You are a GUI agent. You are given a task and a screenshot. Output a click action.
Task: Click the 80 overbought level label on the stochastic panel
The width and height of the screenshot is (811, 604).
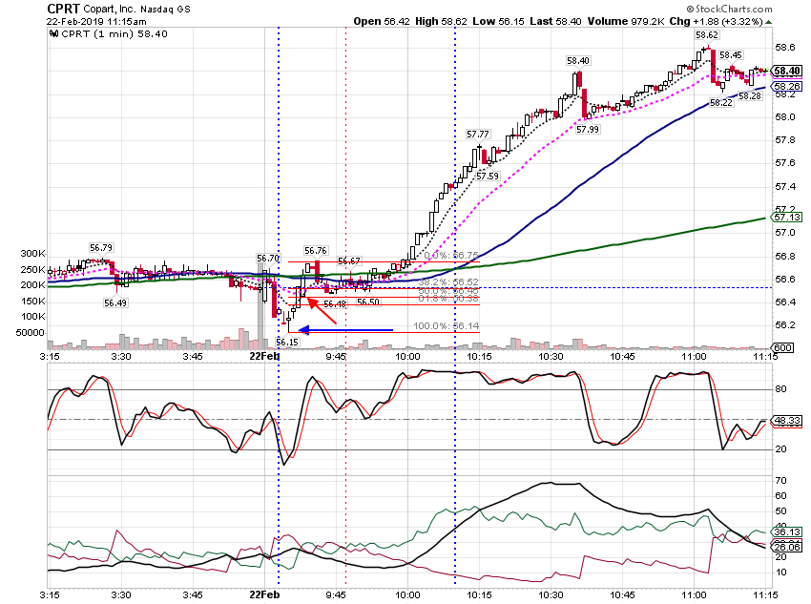coord(780,389)
